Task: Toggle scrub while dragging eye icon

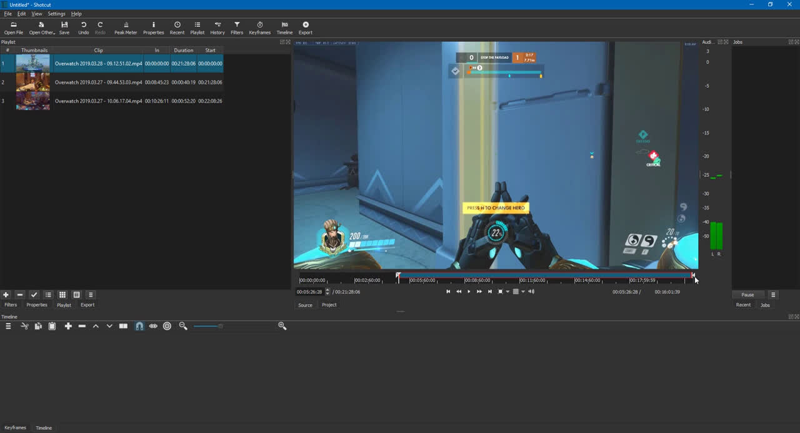Action: [x=153, y=325]
